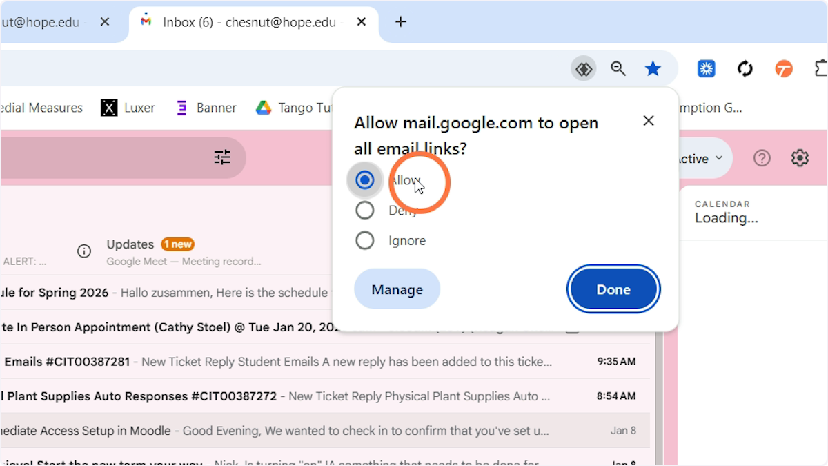Close the email links permission popup
The image size is (828, 466).
pyautogui.click(x=649, y=121)
